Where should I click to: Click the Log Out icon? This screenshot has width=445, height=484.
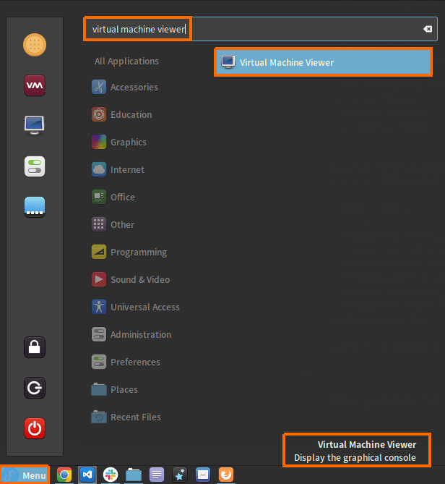[35, 388]
